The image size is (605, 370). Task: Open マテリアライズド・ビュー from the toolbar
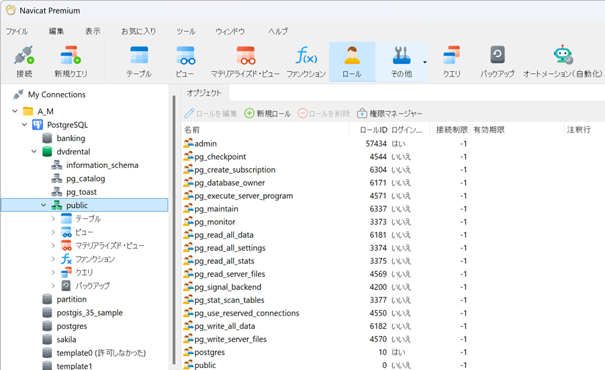pos(245,56)
